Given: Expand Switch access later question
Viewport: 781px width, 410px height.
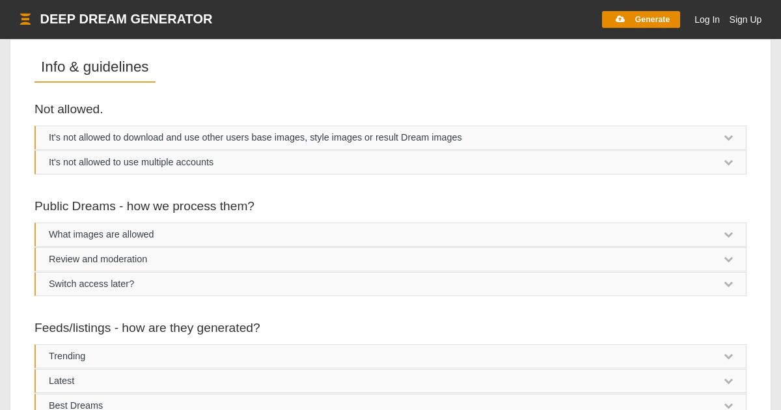Looking at the screenshot, I should click(91, 284).
